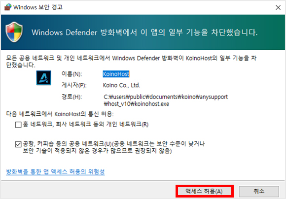Click the 경로(H): label
This screenshot has width=286, height=199.
(72, 97)
